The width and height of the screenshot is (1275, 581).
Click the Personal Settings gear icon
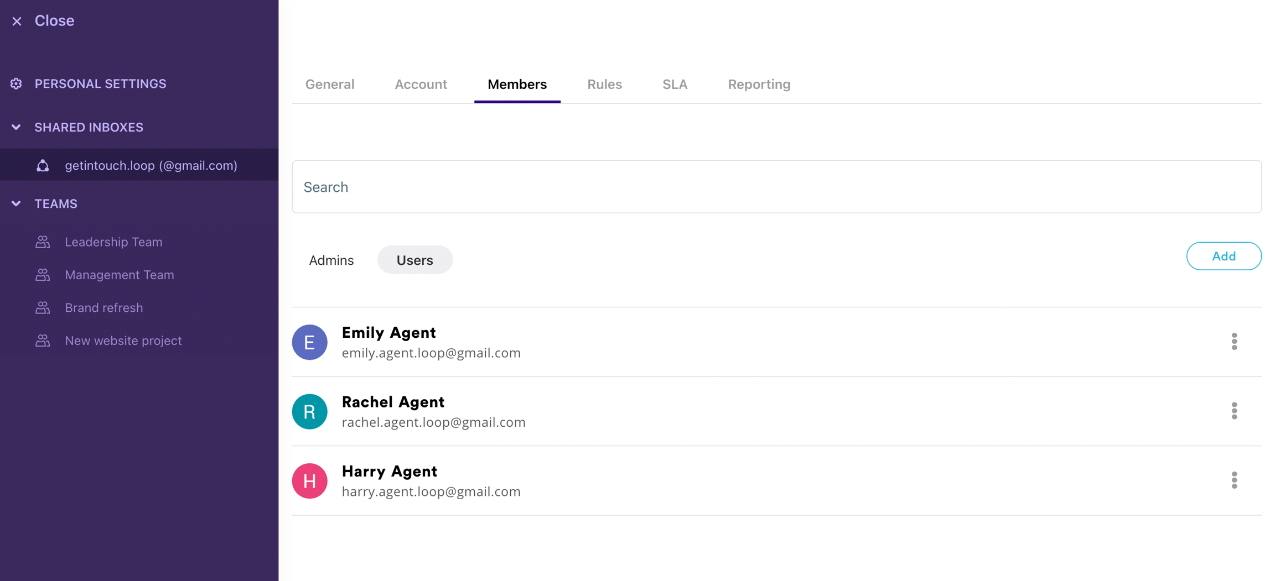point(16,83)
